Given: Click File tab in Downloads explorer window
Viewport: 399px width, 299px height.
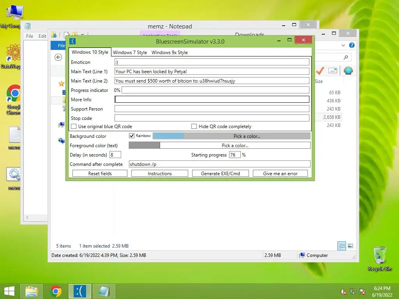Looking at the screenshot, I should tap(58, 45).
